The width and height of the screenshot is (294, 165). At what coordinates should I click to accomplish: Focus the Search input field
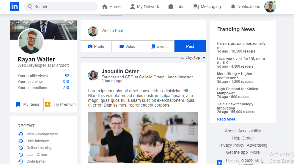[x=61, y=7]
